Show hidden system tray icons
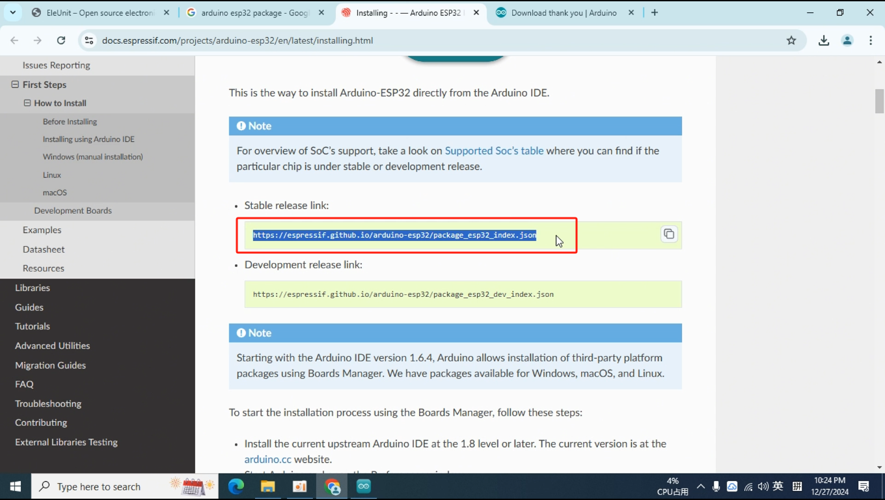The height and width of the screenshot is (500, 885). pos(701,486)
